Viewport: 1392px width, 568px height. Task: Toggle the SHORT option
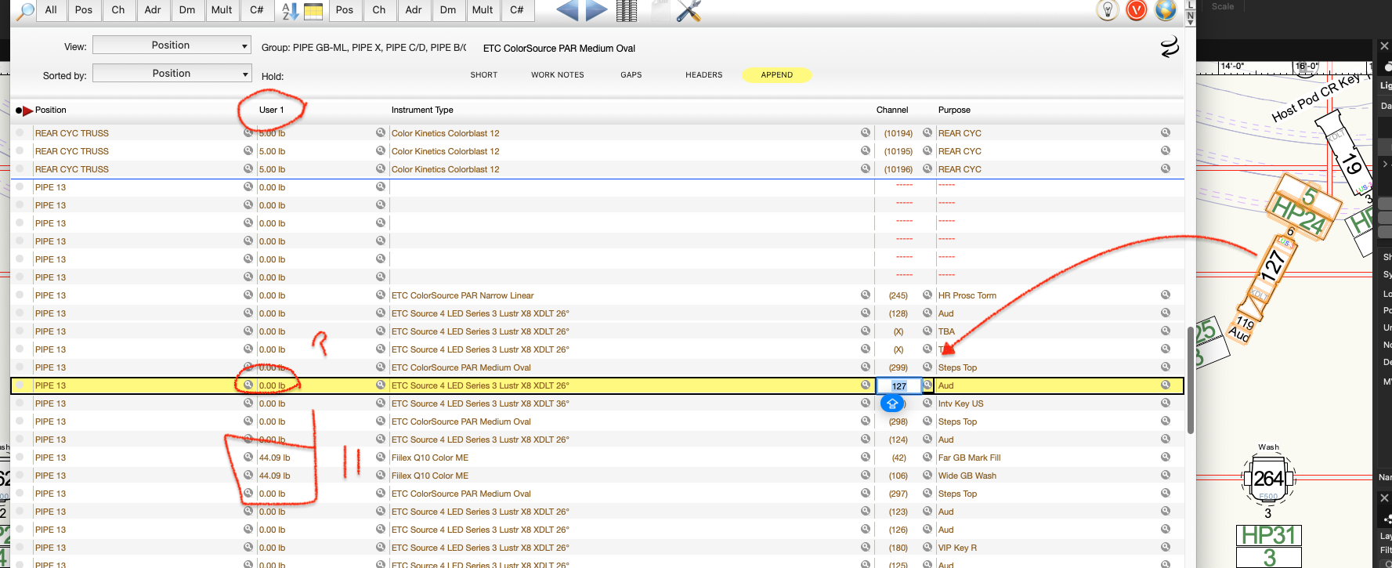pos(483,75)
